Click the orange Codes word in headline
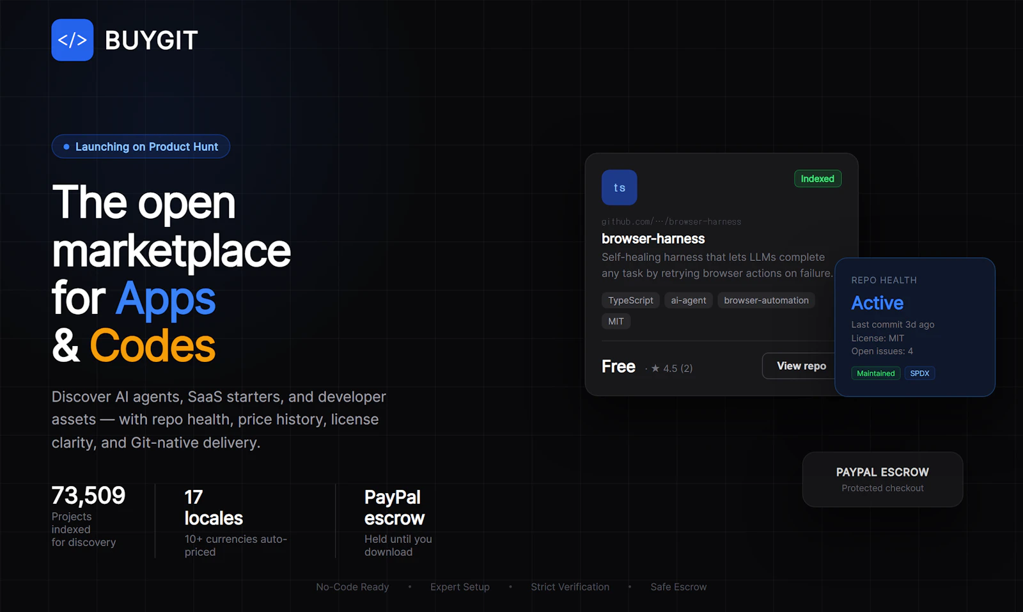 (x=153, y=346)
